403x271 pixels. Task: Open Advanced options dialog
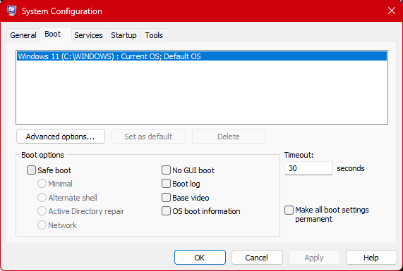click(61, 137)
